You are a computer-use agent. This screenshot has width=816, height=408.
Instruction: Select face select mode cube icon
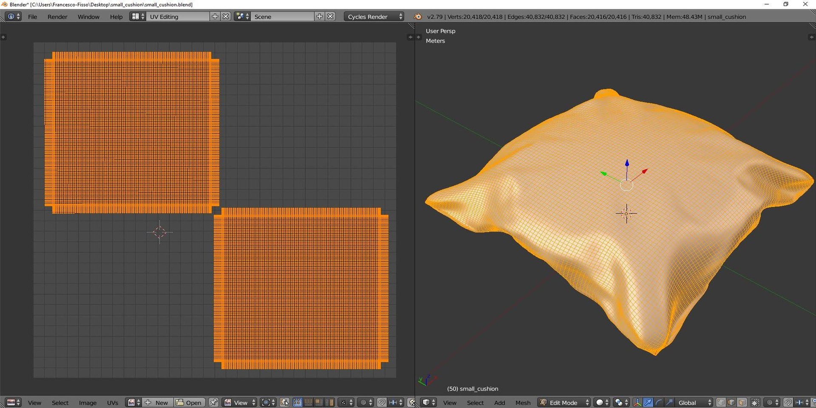coord(742,402)
